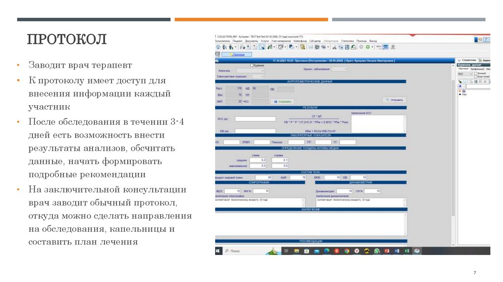The image size is (503, 282).
Task: Click the green circle icon in toolbar
Action: tap(368, 47)
